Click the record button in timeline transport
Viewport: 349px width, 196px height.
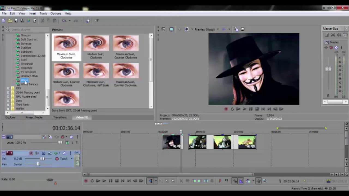86,181
